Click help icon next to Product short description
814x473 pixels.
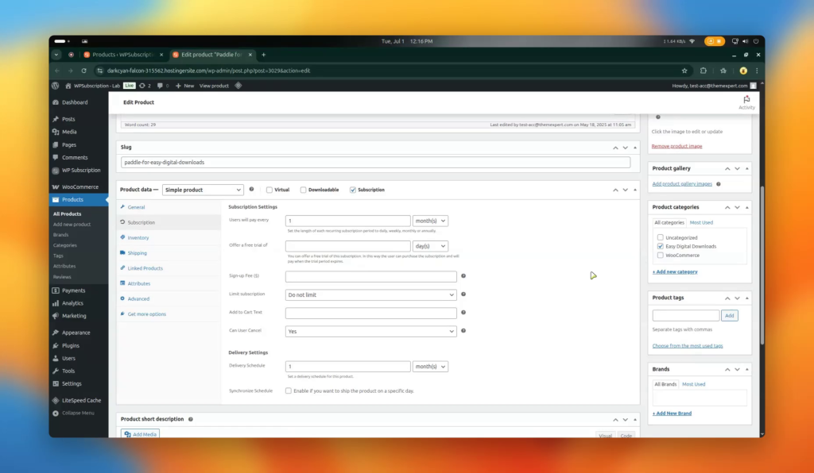click(191, 419)
